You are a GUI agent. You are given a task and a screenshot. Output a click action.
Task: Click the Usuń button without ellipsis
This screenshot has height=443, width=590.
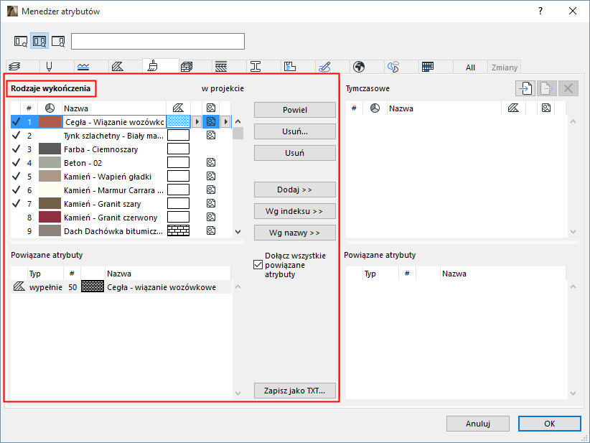(294, 153)
